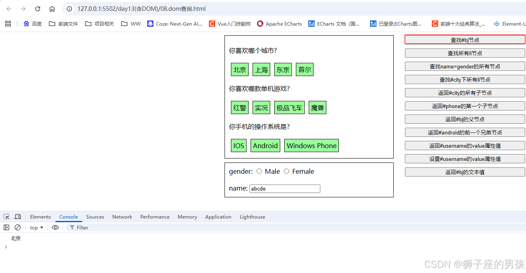Switch to the Memory DevTools tab
Viewport: 526px width, 273px height.
187,217
